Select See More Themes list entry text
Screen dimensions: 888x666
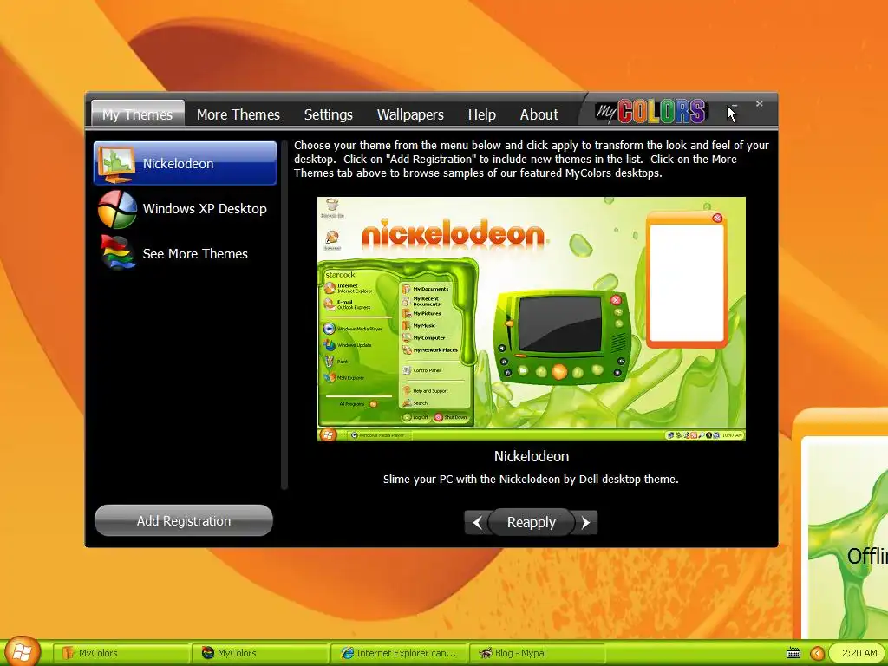[x=195, y=254]
